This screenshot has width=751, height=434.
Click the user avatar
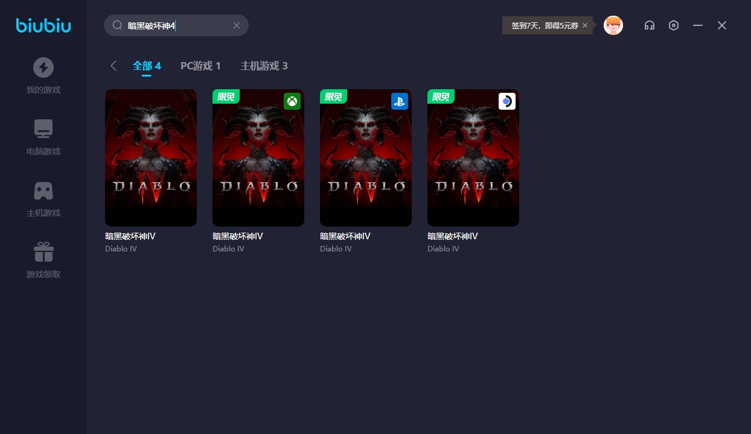pos(613,25)
